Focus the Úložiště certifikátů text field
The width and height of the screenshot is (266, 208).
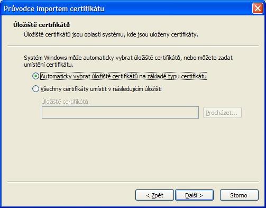tap(120, 112)
